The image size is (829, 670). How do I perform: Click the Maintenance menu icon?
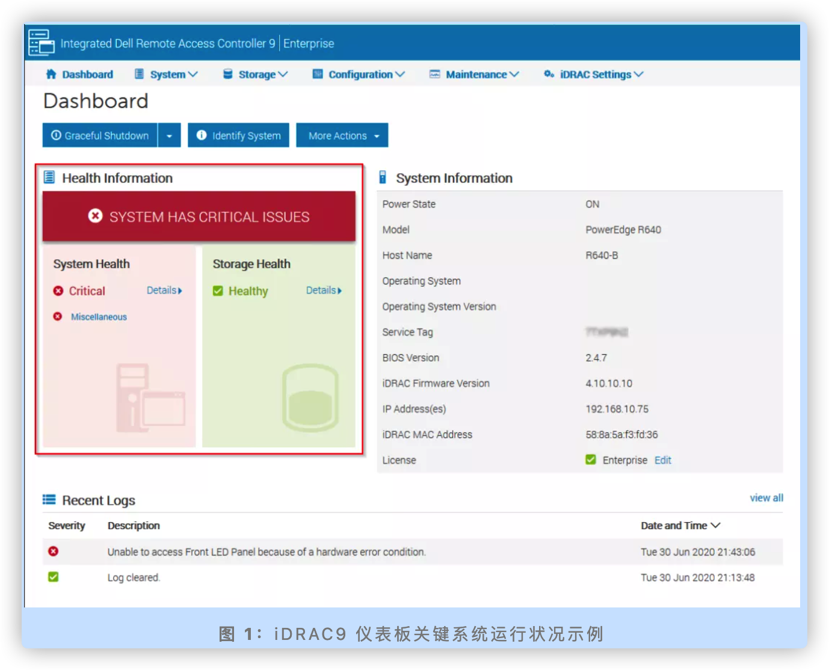[x=434, y=74]
